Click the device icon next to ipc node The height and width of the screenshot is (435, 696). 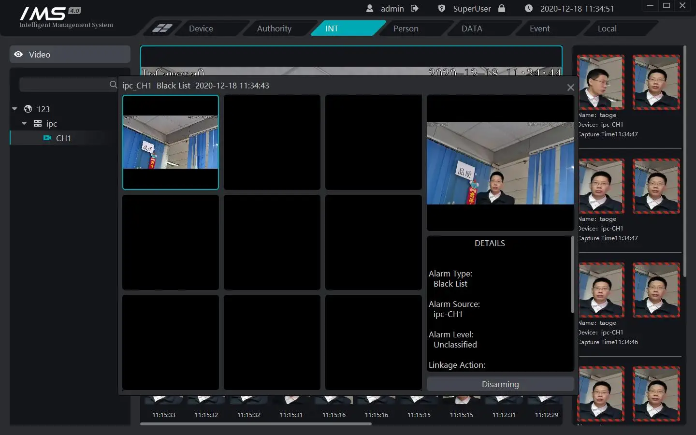[x=37, y=124]
